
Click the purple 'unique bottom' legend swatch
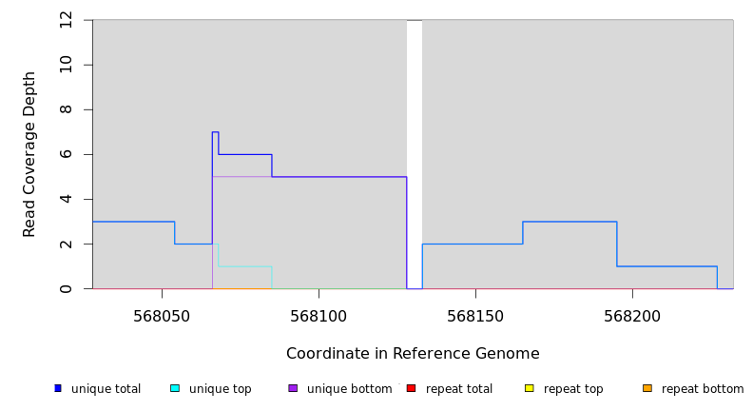tap(293, 388)
